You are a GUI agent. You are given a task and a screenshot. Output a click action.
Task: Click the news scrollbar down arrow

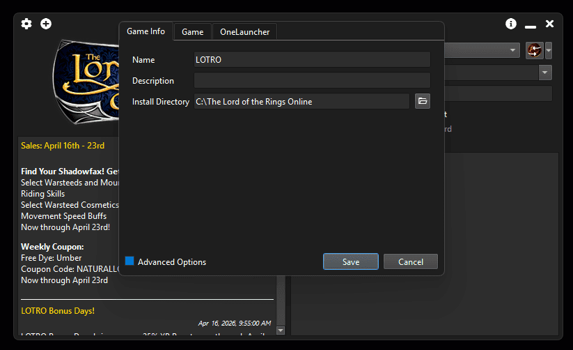pos(281,330)
